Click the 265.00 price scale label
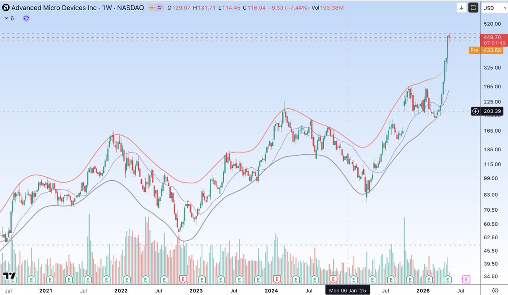 [x=492, y=87]
